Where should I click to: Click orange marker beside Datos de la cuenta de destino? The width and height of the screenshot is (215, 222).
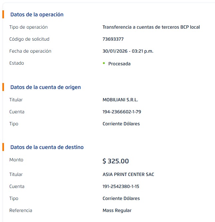point(3,147)
